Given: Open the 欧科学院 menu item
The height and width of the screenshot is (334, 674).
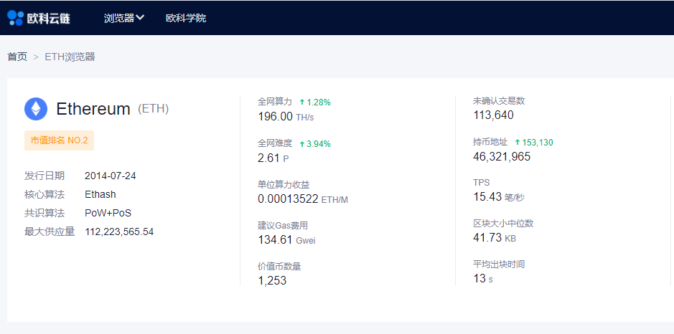Looking at the screenshot, I should pyautogui.click(x=185, y=18).
